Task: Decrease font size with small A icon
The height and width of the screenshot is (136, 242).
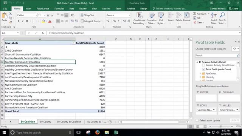Action: [x=52, y=15]
